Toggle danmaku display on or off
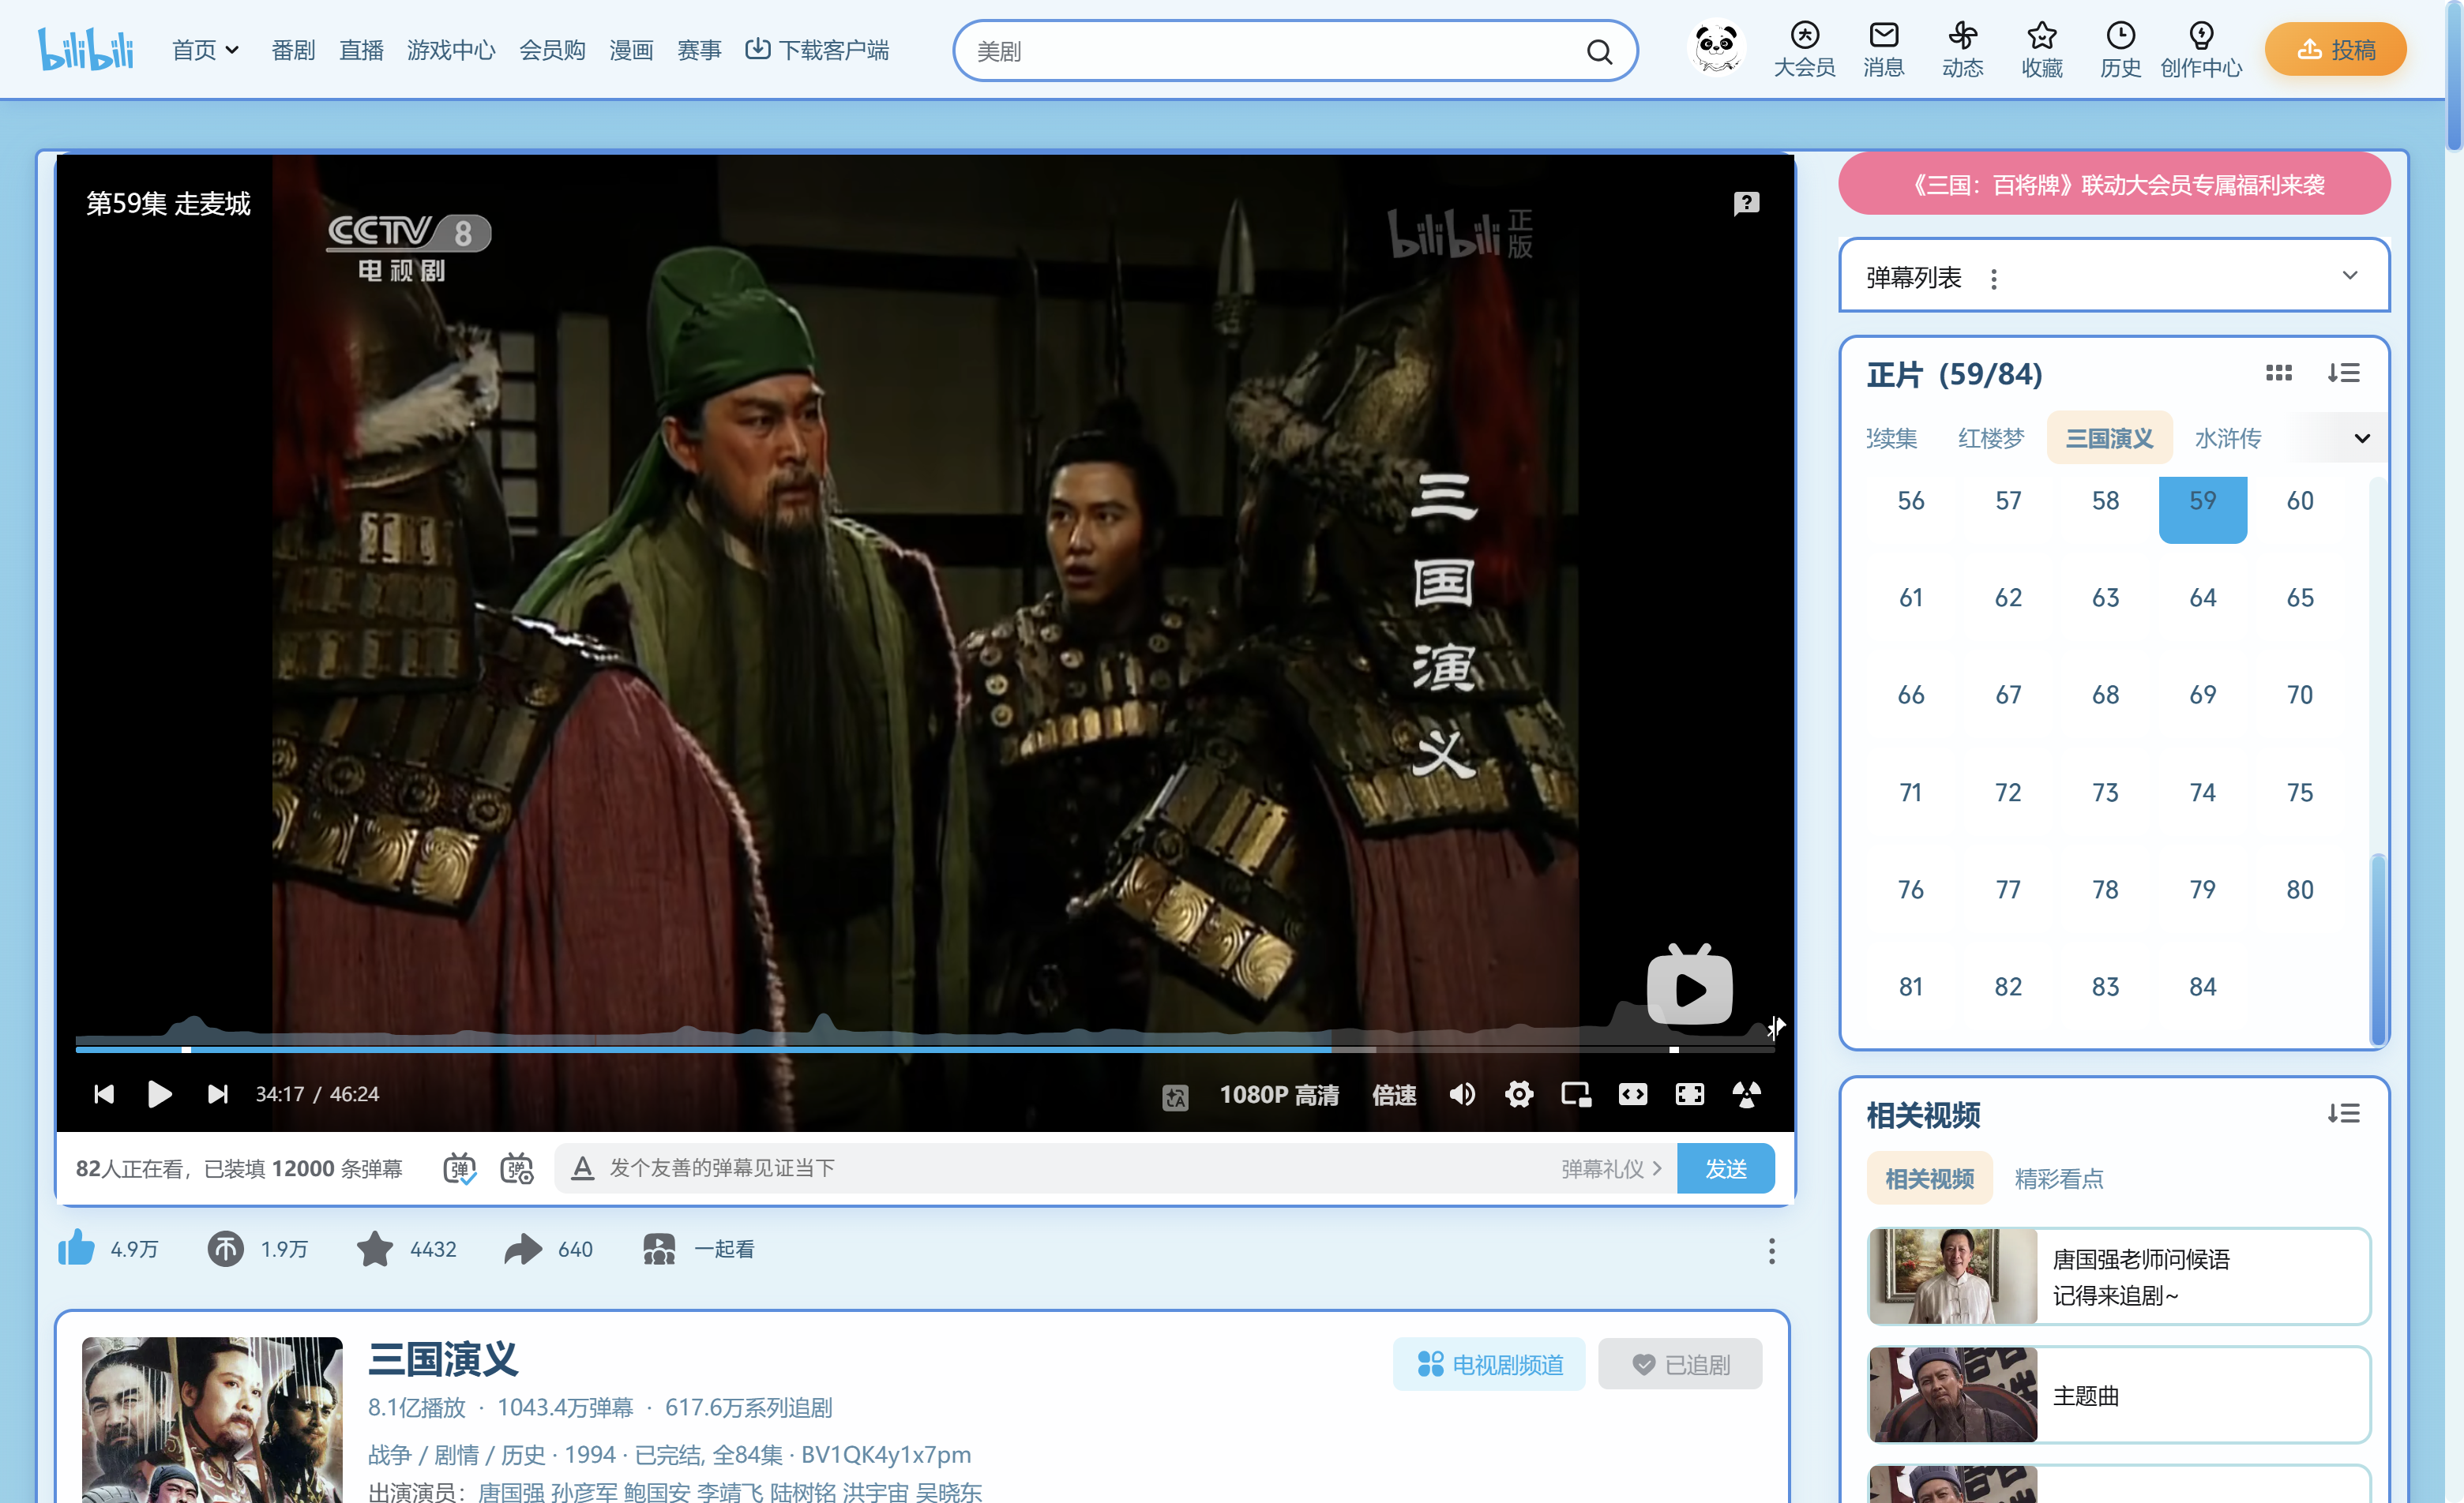The width and height of the screenshot is (2464, 1503). click(x=459, y=1168)
